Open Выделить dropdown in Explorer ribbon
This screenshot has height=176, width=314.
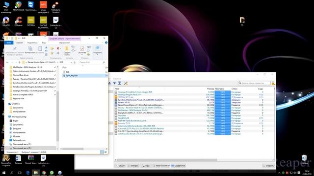[98, 51]
